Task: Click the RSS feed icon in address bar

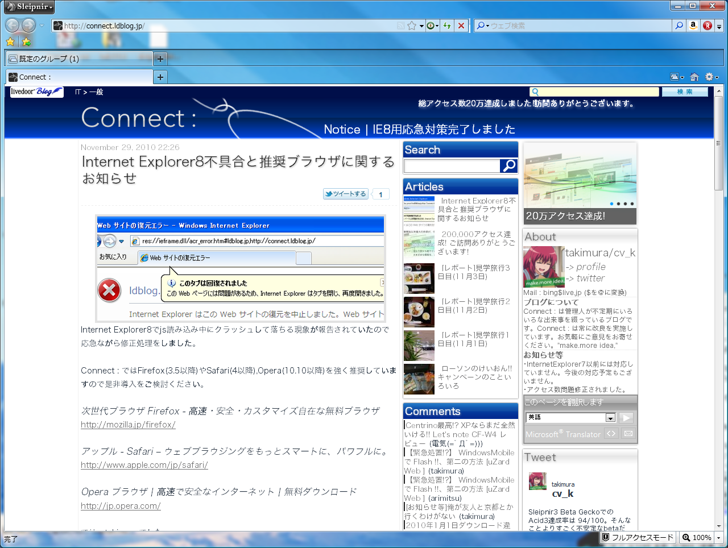Action: pyautogui.click(x=400, y=26)
